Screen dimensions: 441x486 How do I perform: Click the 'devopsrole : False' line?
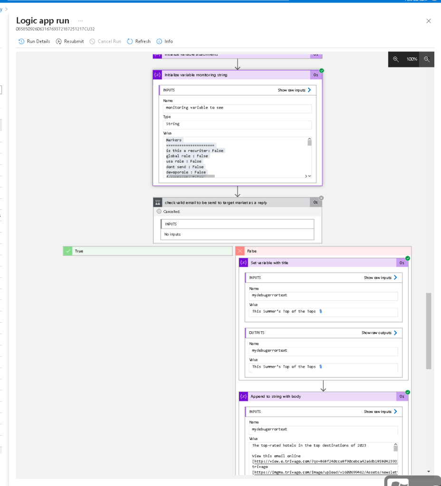pyautogui.click(x=186, y=172)
